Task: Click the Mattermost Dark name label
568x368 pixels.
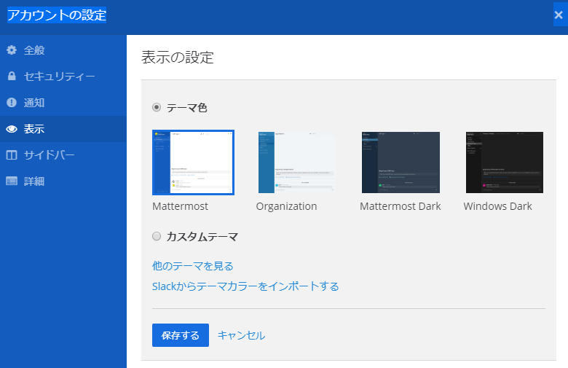Action: coord(401,206)
